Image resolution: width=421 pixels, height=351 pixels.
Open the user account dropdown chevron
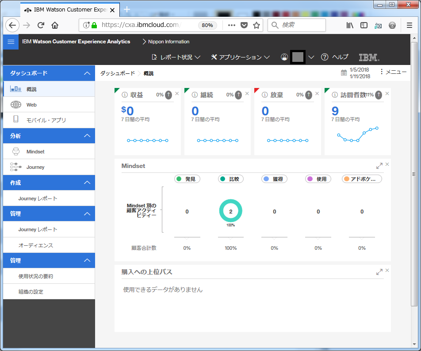(311, 57)
